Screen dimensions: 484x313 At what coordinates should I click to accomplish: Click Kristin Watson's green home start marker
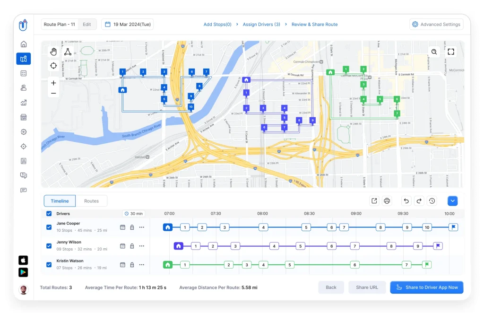(168, 265)
